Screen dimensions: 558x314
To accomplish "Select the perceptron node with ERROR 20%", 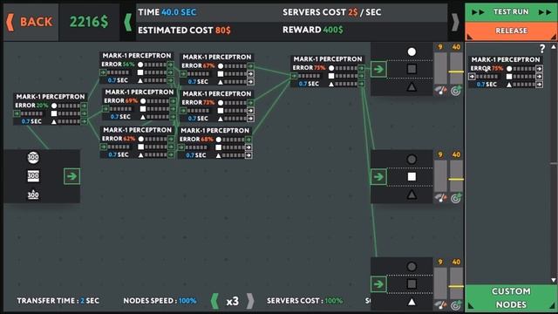I will (x=51, y=109).
